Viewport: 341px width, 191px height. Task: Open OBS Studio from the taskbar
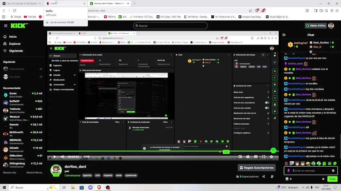point(108,188)
